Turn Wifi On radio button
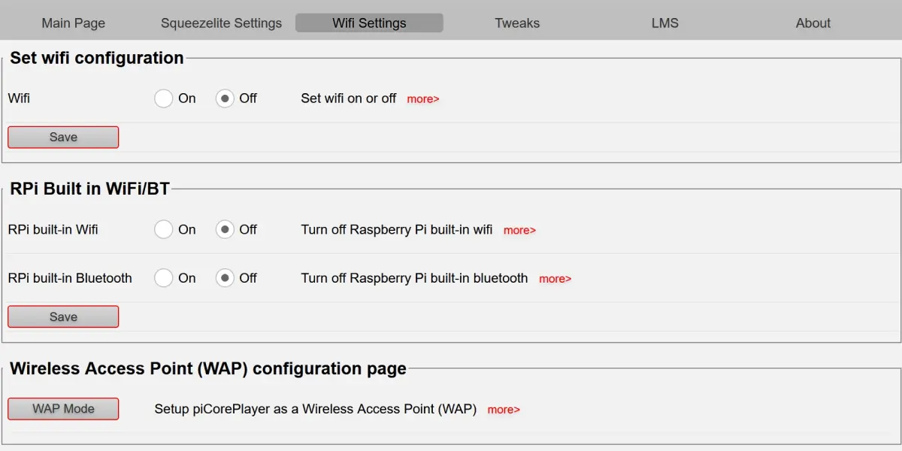Viewport: 902px width, 451px height. [164, 98]
